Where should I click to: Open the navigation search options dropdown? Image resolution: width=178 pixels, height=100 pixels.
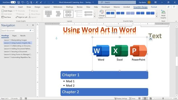coord(33,31)
